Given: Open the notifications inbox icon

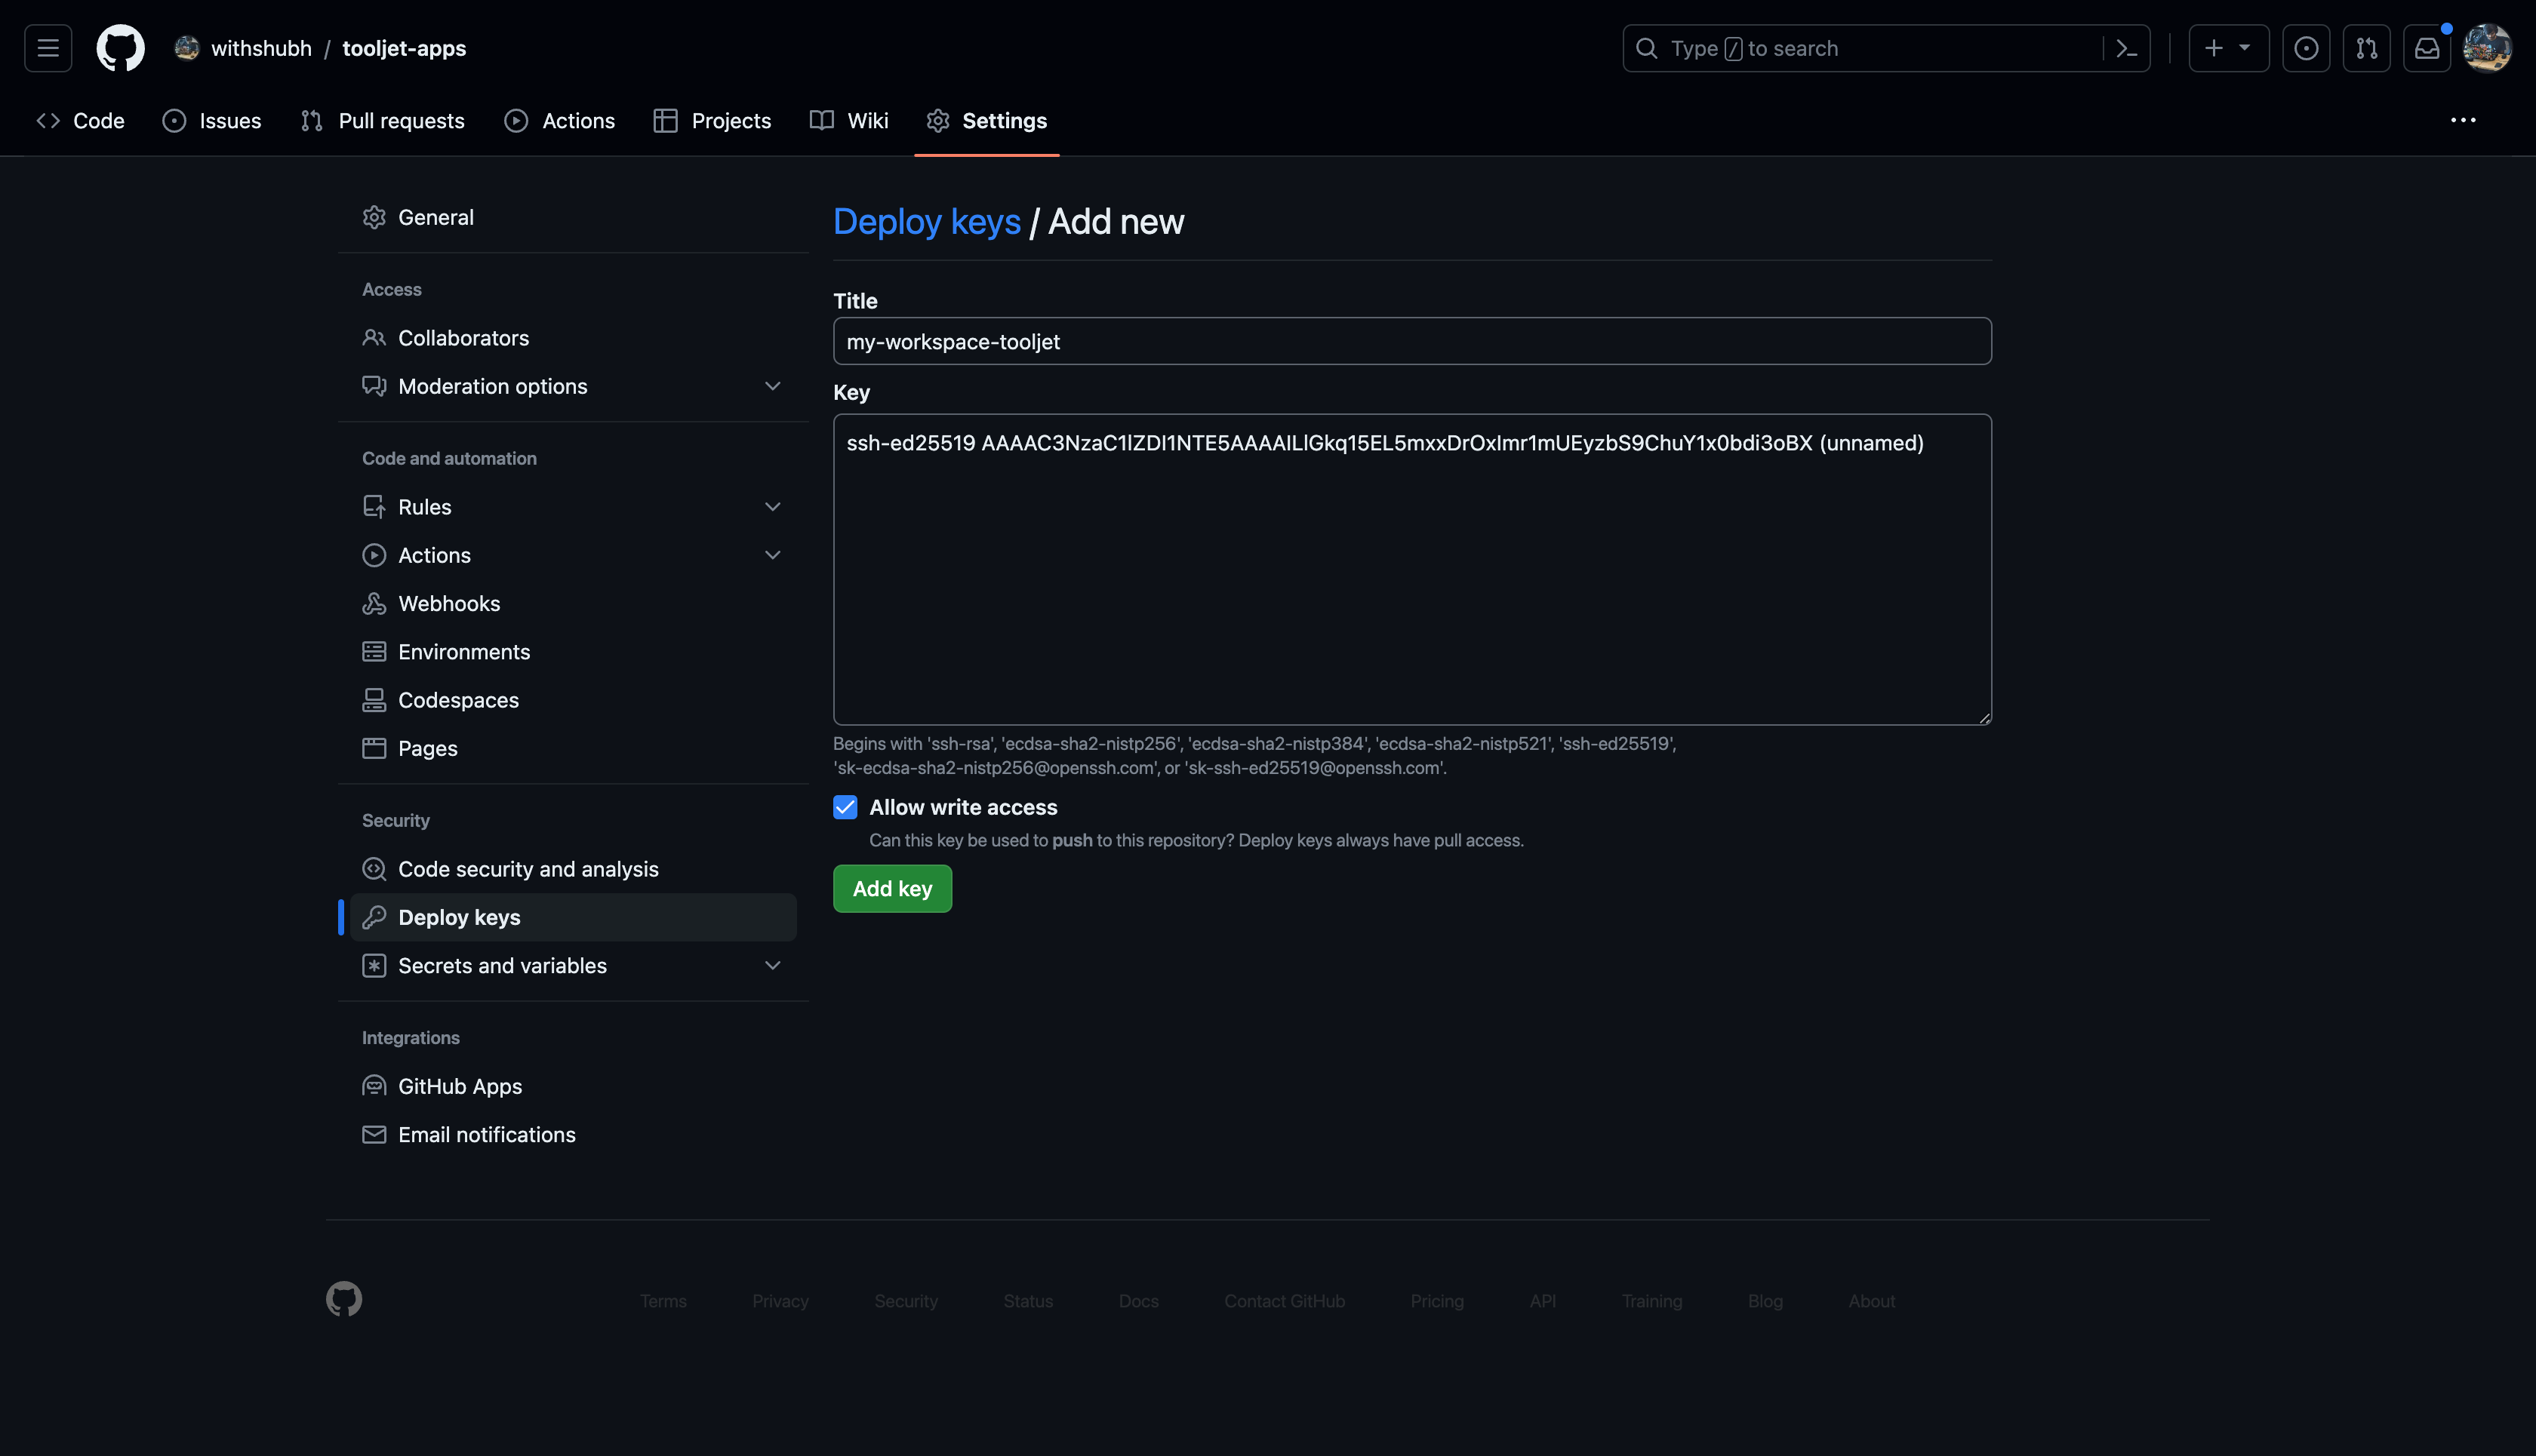Looking at the screenshot, I should (x=2427, y=48).
